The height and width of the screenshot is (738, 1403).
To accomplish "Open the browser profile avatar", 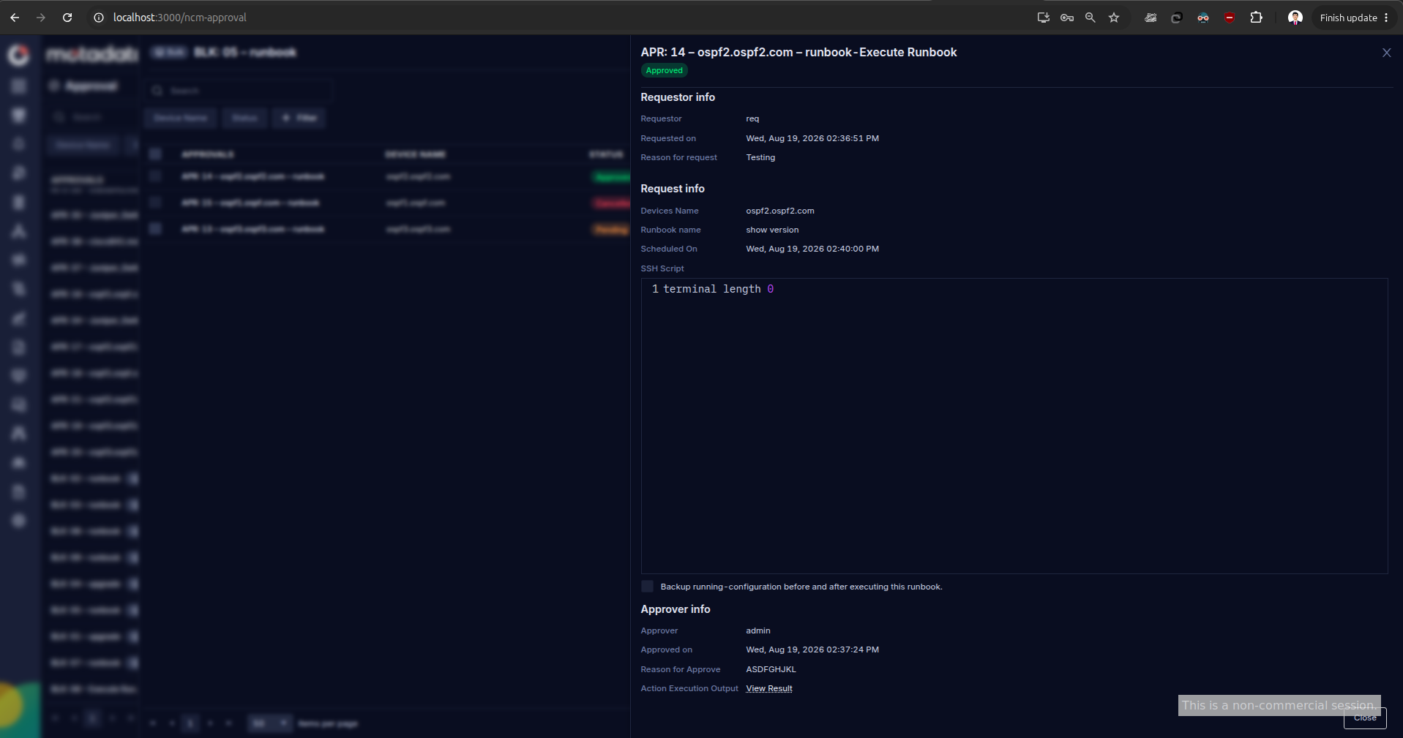I will pyautogui.click(x=1295, y=18).
